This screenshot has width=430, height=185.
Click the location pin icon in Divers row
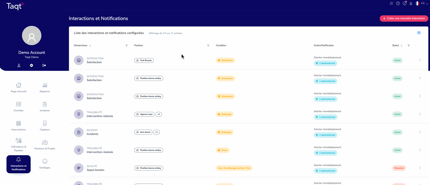[79, 150]
